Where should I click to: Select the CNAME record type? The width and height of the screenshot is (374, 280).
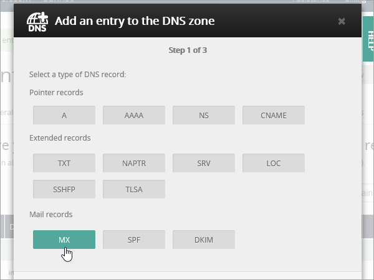coord(274,115)
